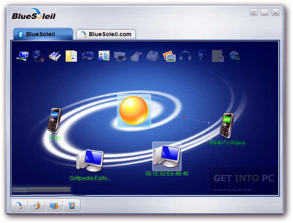Click the Human Interface Device mouse icon
Image resolution: width=293 pixels, height=223 pixels.
[x=137, y=56]
